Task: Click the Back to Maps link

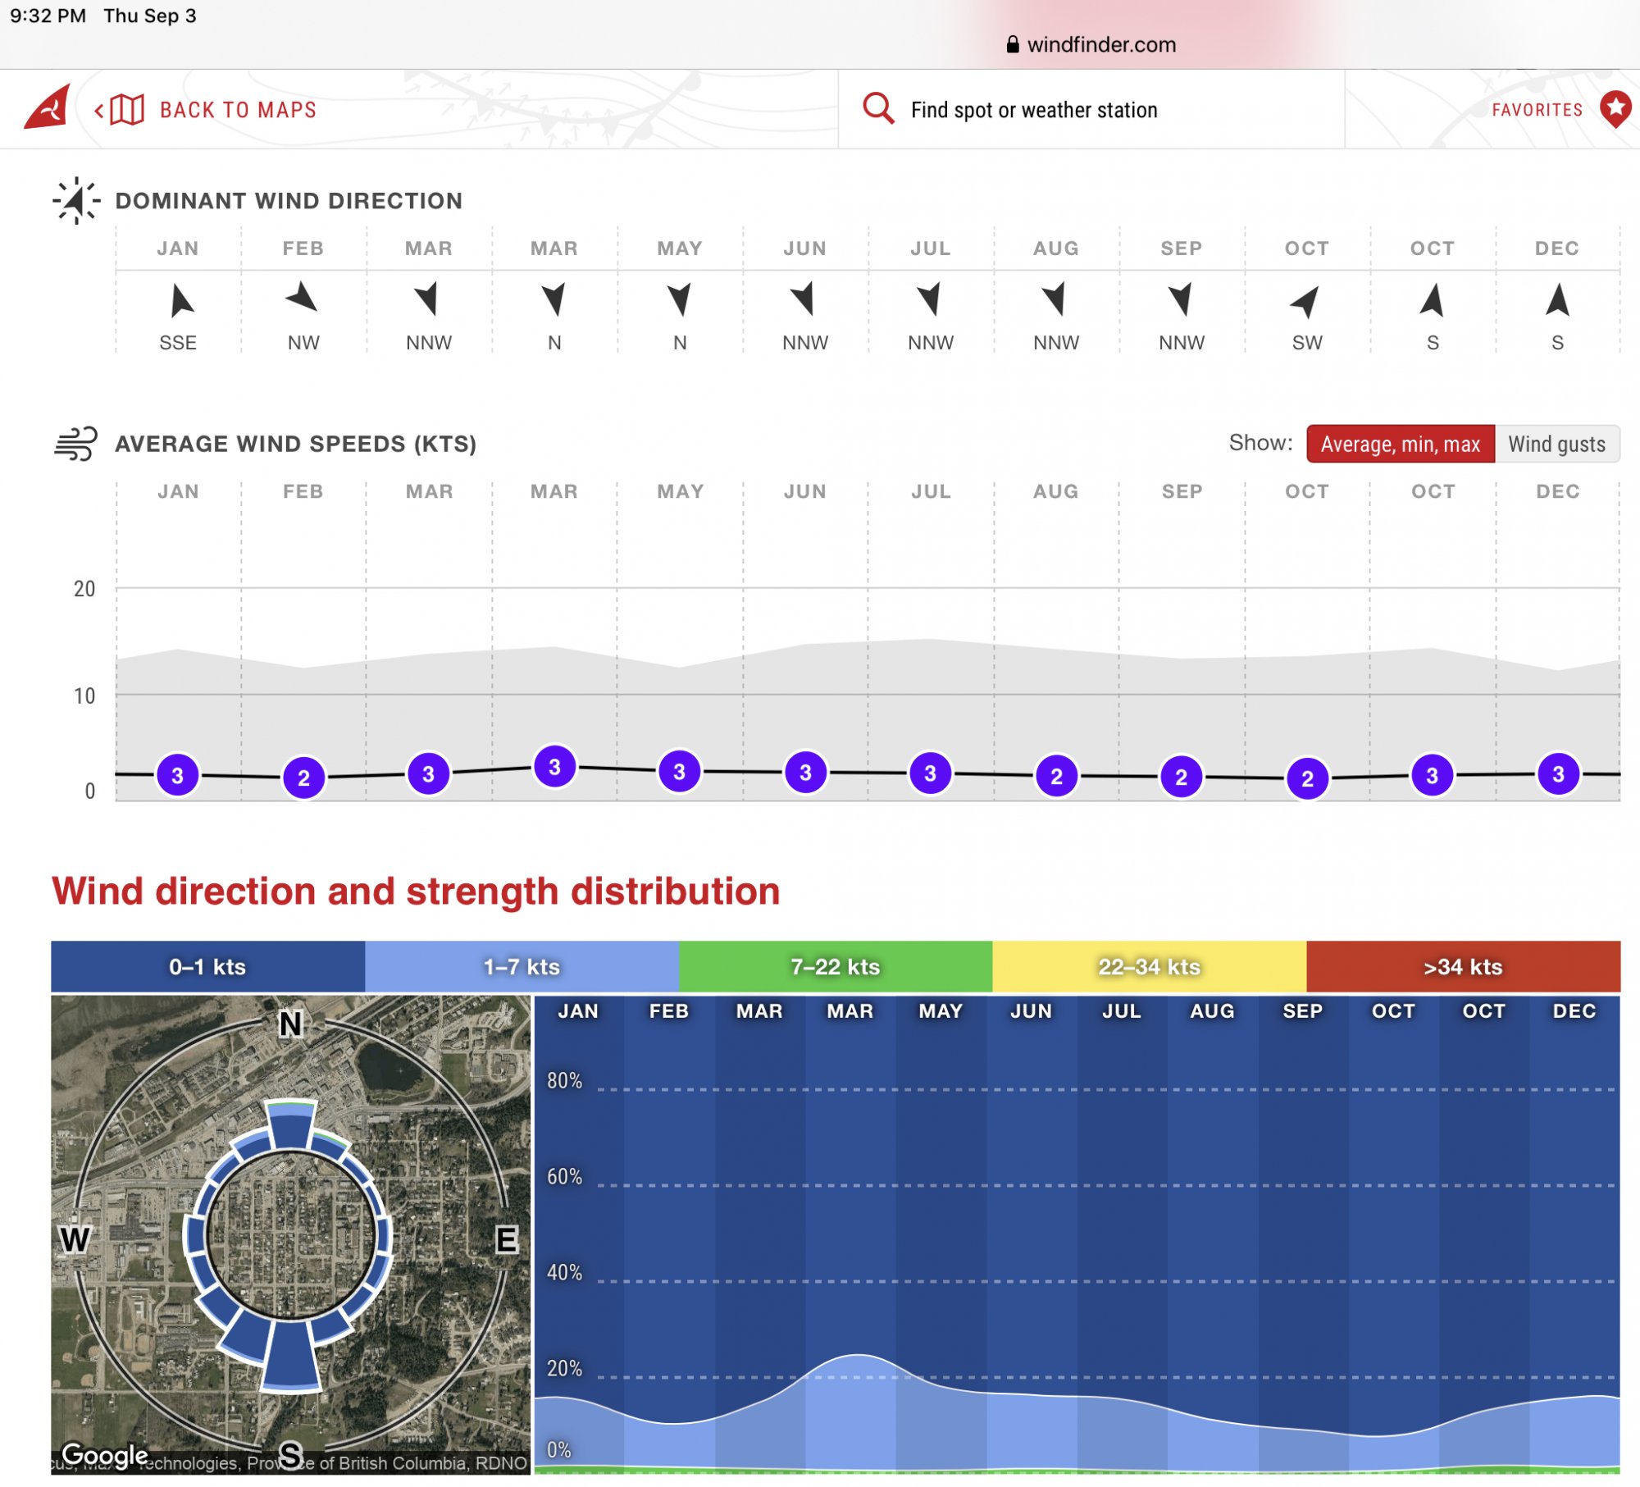Action: click(238, 110)
